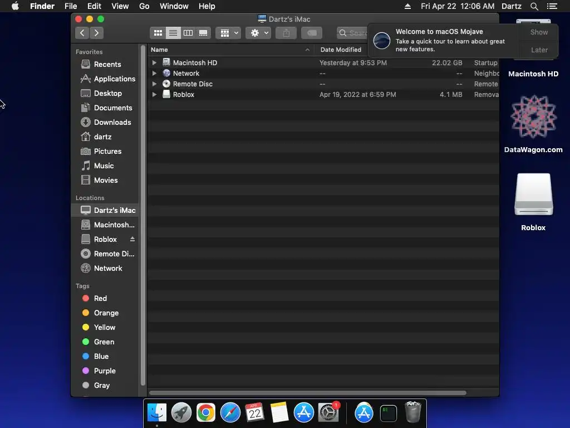This screenshot has height=428, width=570.
Task: Open the Go menu
Action: coord(144,6)
